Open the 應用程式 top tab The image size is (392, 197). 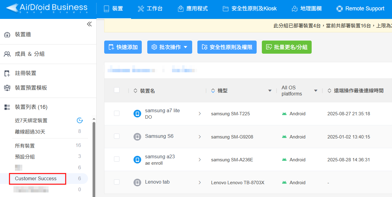click(193, 9)
